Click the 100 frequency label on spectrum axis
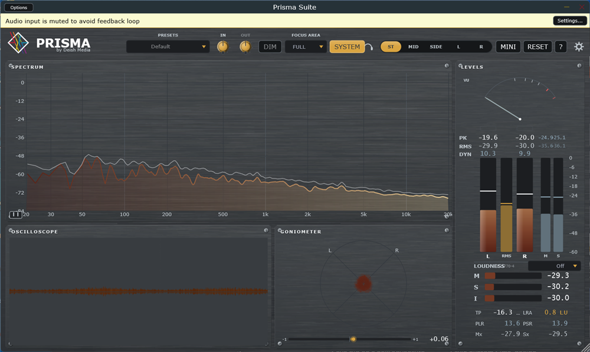Screen dimensions: 590x352 click(124, 214)
